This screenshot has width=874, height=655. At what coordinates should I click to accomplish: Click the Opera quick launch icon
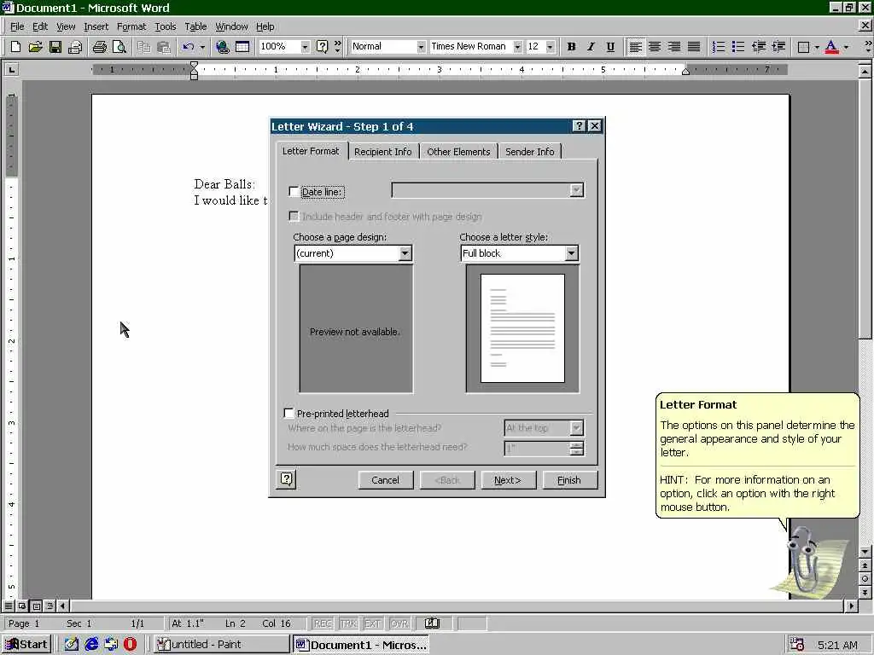tap(130, 645)
